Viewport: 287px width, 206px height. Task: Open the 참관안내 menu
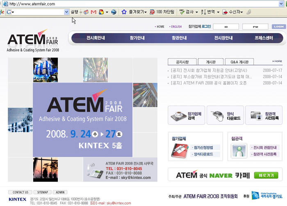(179, 38)
